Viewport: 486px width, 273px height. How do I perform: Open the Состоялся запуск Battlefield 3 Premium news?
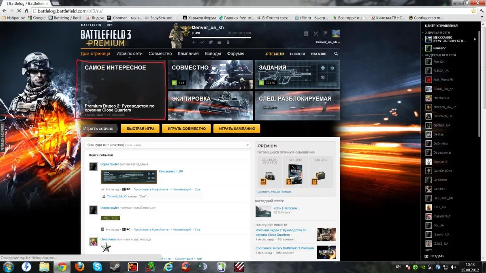click(285, 248)
